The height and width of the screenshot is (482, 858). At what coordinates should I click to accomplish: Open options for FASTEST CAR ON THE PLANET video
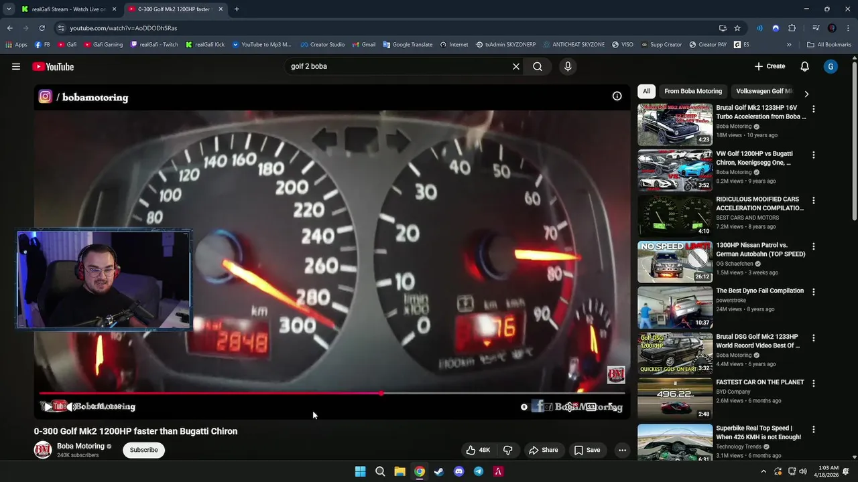tap(814, 384)
